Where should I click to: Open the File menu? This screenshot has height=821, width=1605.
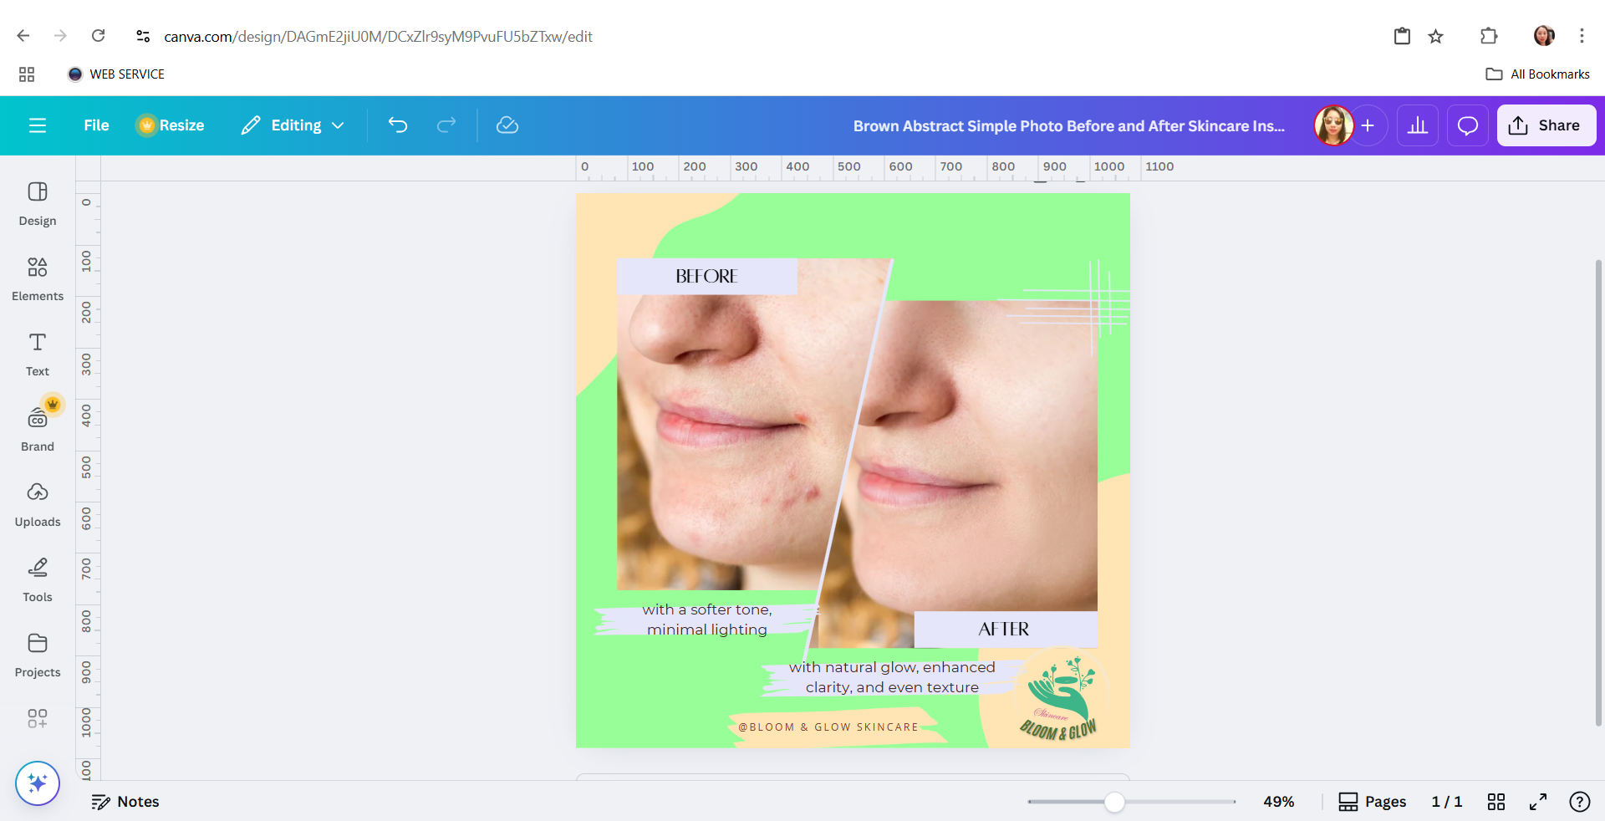tap(96, 125)
